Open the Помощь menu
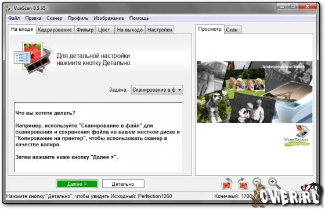 [x=139, y=18]
